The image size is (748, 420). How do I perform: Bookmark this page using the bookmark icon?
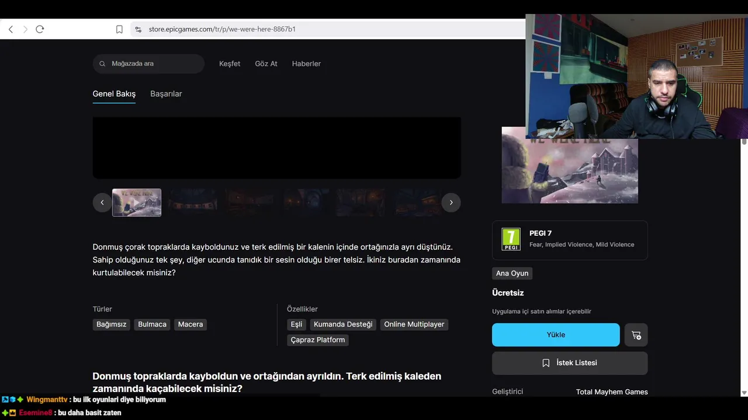119,29
